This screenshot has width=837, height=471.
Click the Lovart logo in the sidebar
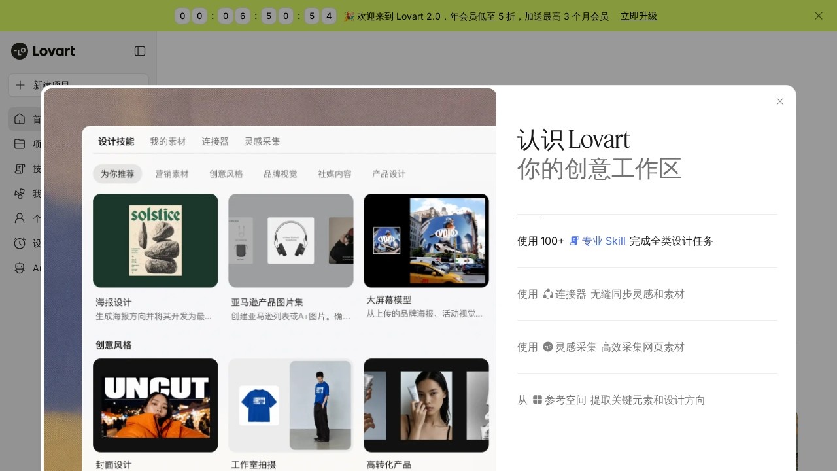click(x=43, y=51)
